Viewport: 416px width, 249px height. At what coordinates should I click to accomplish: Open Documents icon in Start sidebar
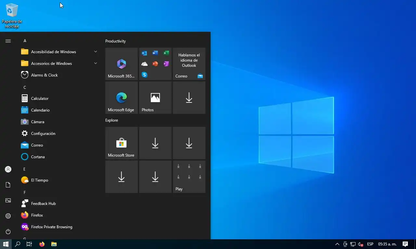8,185
